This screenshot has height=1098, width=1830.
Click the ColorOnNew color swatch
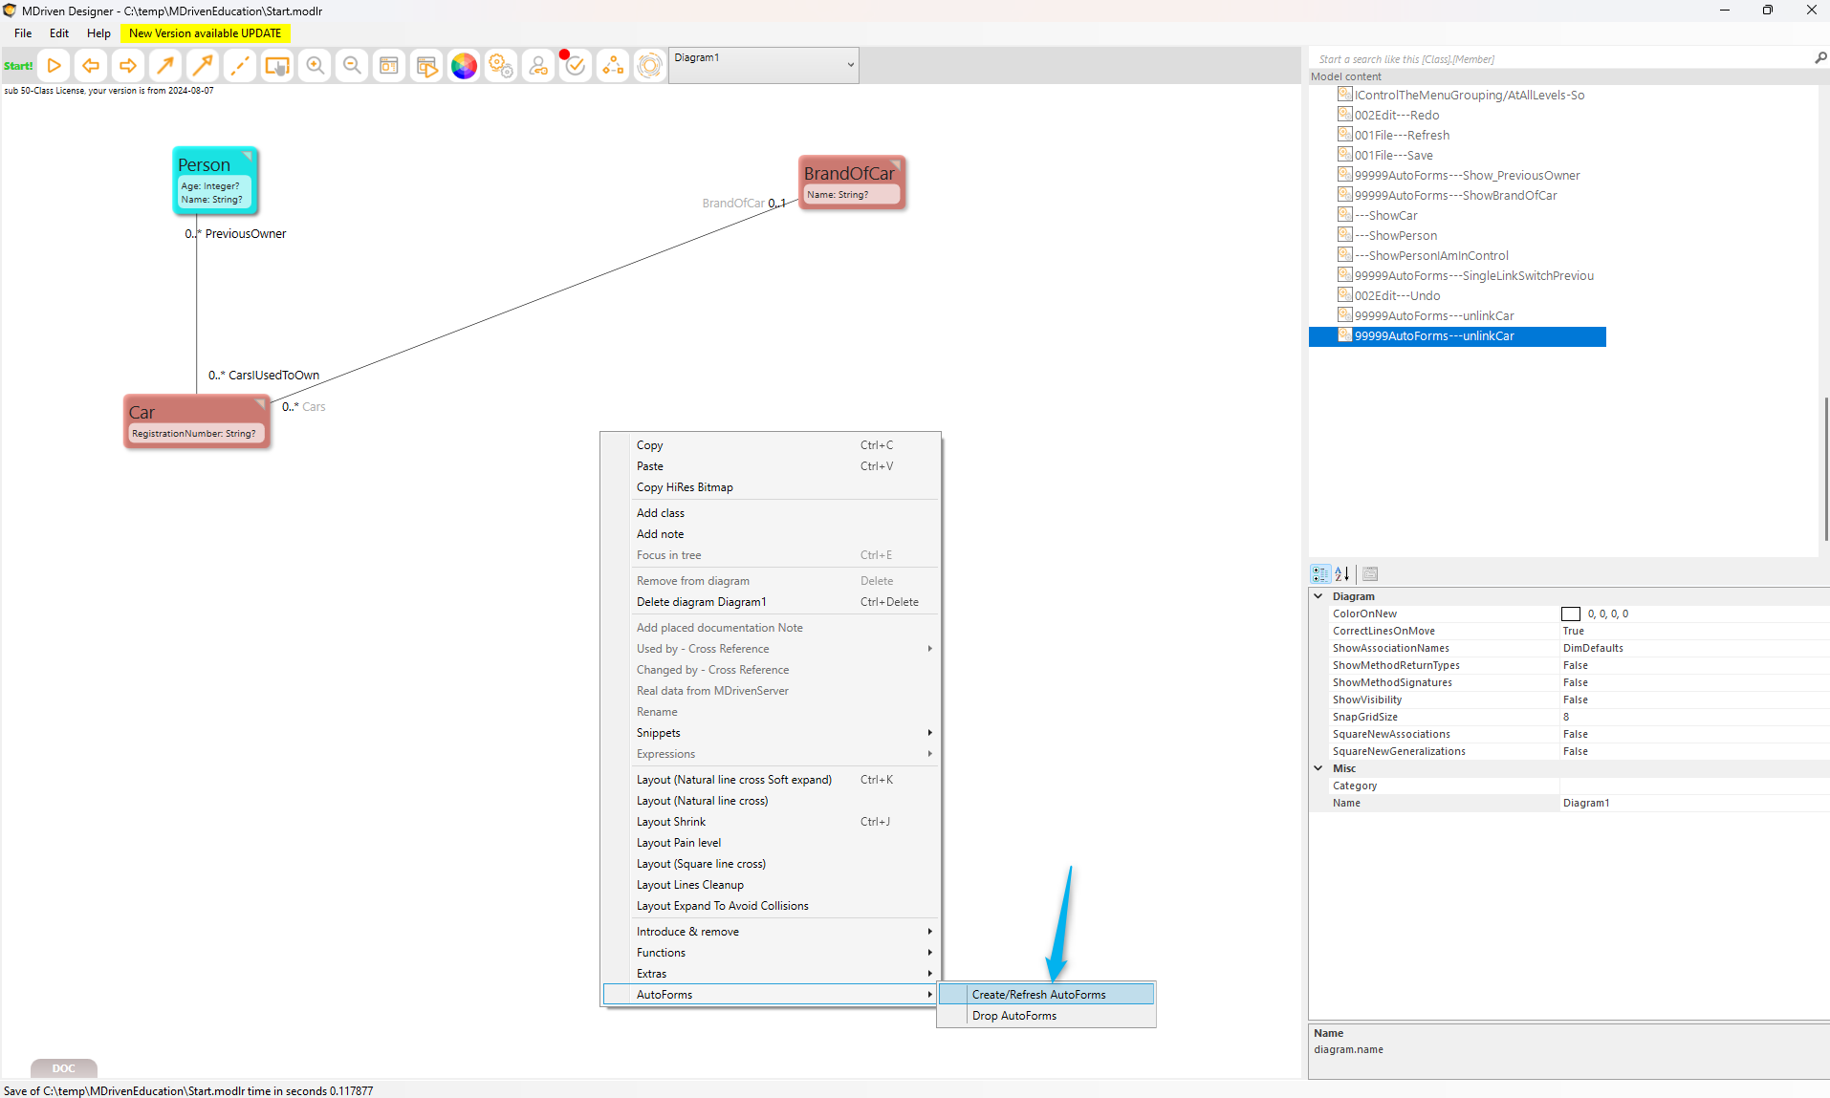pyautogui.click(x=1570, y=614)
